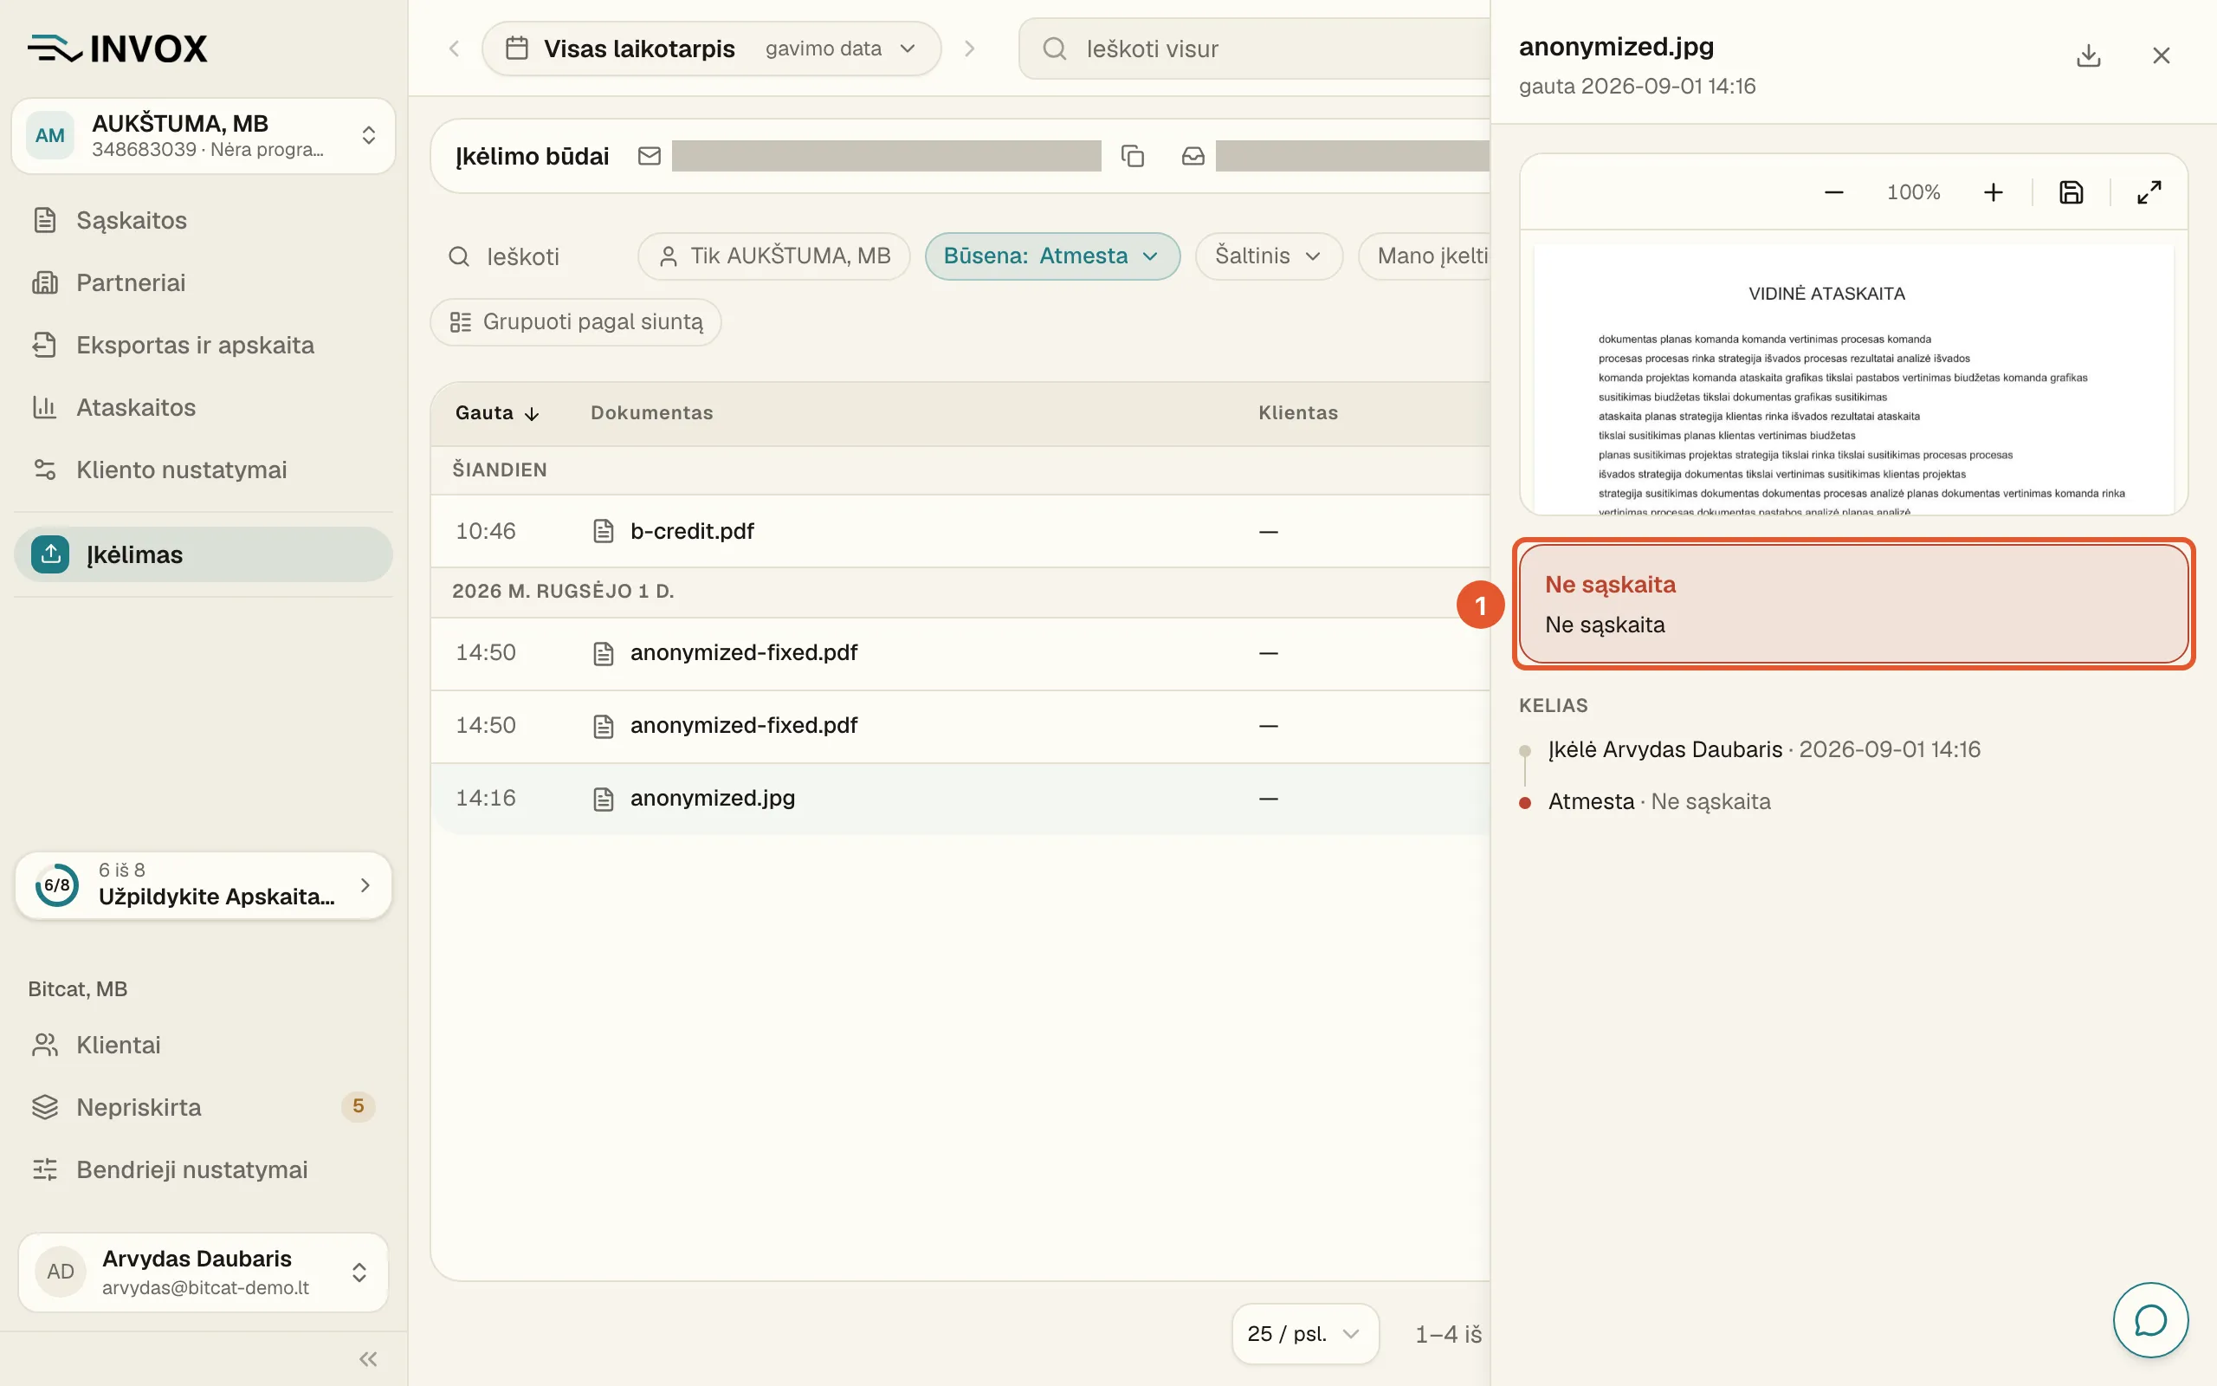Toggle Mano įkelti filter chip
This screenshot has width=2217, height=1386.
click(1425, 256)
